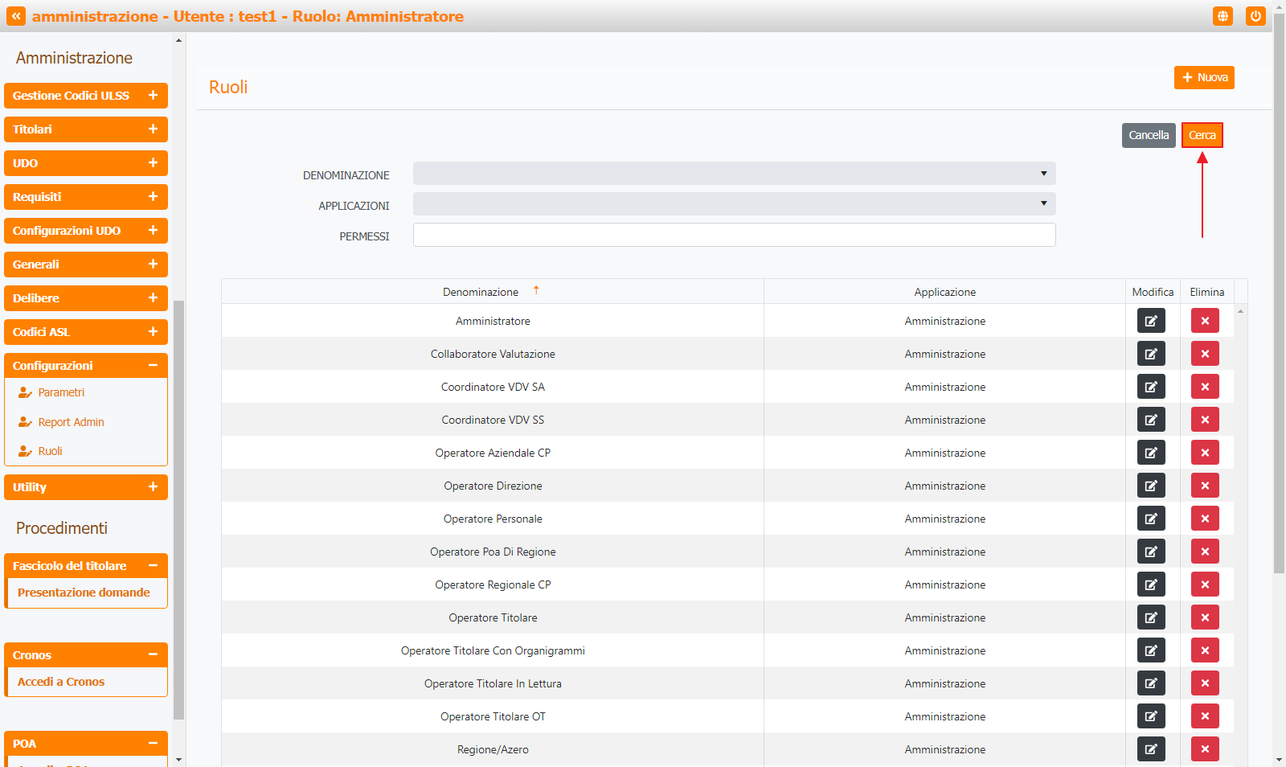Image resolution: width=1286 pixels, height=767 pixels.
Task: Edit the Regione/Azero role
Action: (x=1151, y=749)
